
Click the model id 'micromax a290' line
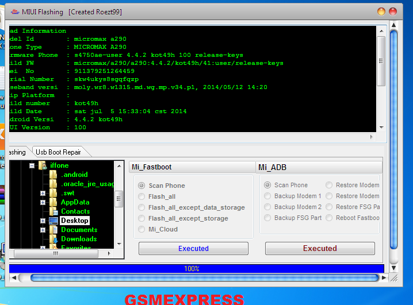tap(100, 39)
